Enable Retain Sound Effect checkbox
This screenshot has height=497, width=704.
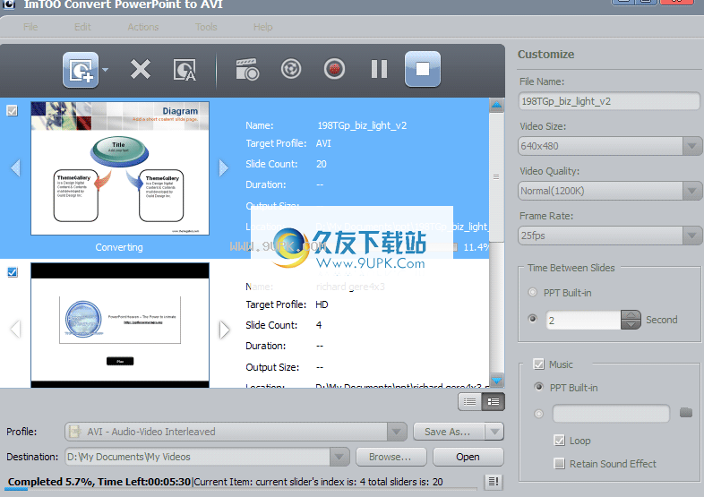[560, 463]
